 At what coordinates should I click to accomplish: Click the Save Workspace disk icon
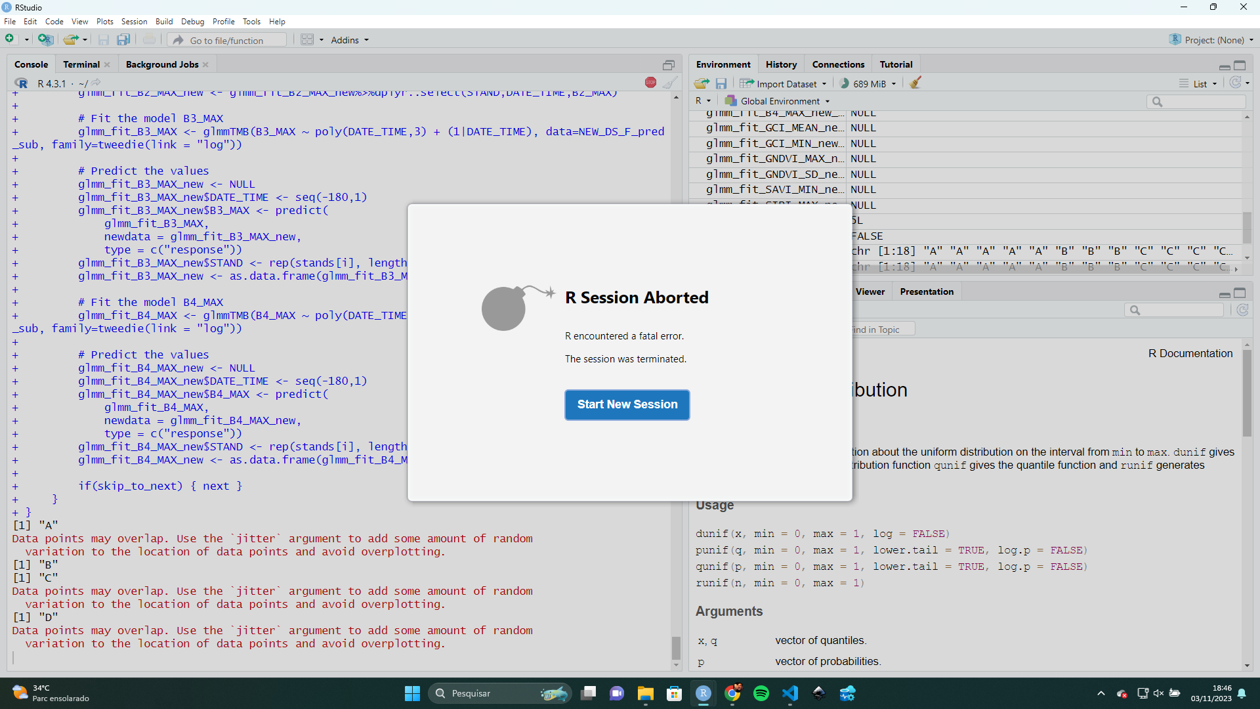click(x=721, y=83)
